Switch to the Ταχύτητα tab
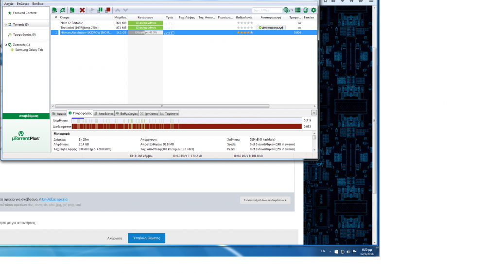Screen dimensions: 486x273 coord(169,113)
